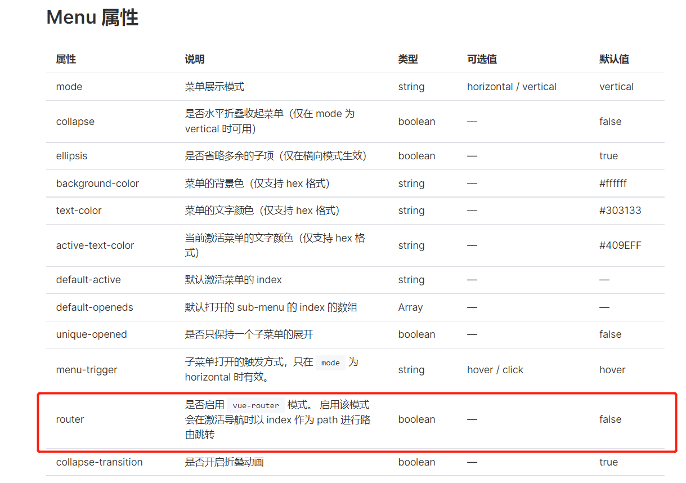Click the "是否开启折叠动画" description

224,462
